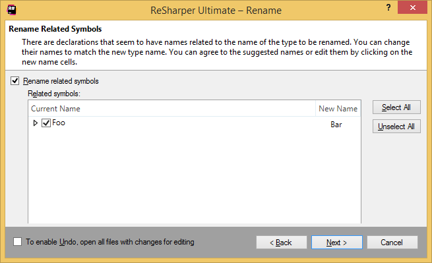Click the ReSharper logo in title bar

(12, 10)
